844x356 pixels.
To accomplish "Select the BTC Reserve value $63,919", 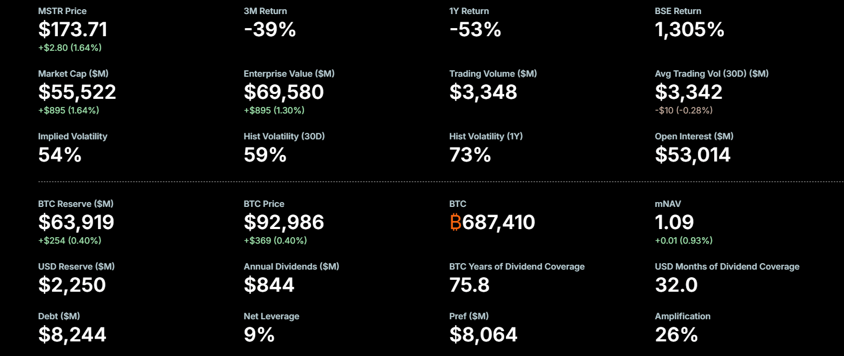I will coord(76,223).
